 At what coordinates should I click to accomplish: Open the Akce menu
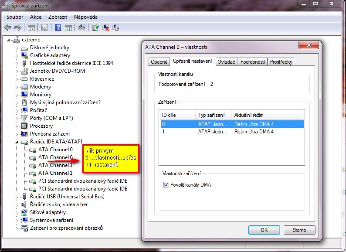36,17
